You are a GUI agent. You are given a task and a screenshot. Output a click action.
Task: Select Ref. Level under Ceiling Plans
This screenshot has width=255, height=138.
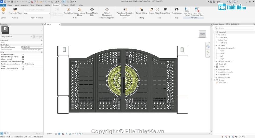(x=224, y=43)
